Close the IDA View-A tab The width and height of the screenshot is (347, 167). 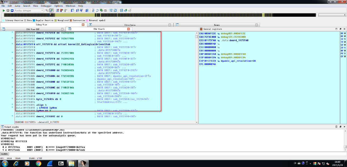coord(129,29)
